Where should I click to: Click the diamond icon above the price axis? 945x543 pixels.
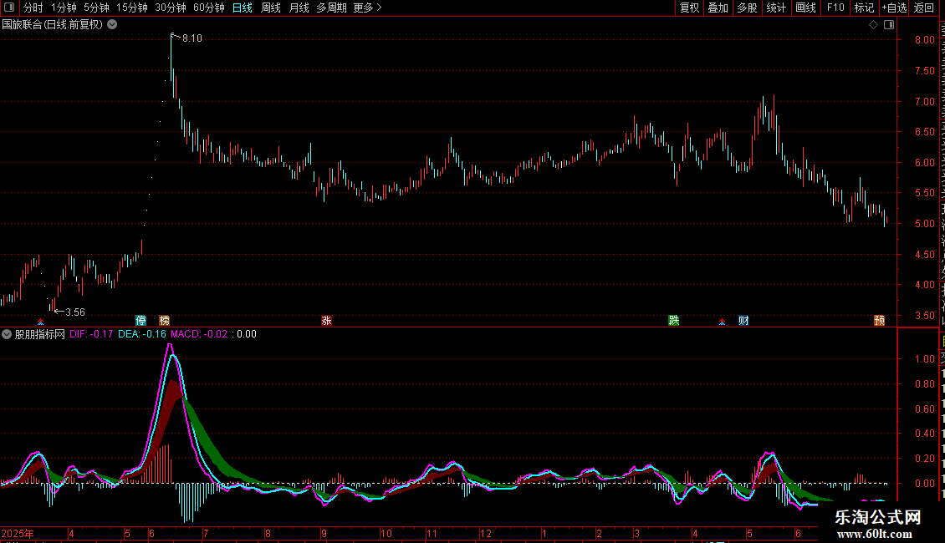[873, 25]
